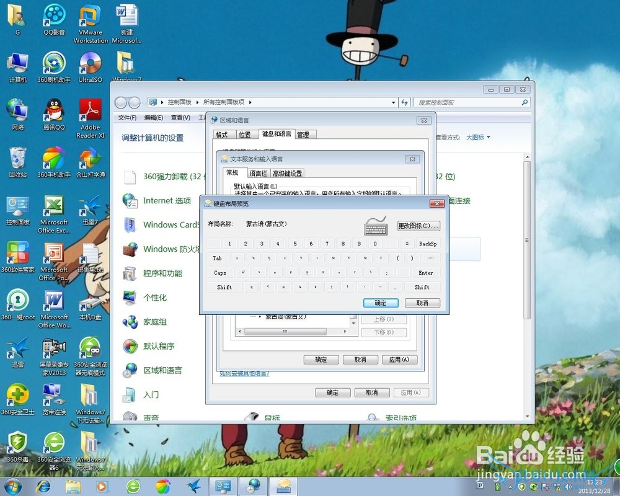The width and height of the screenshot is (620, 496).
Task: Open the Internet 选项 control panel item
Action: click(157, 201)
